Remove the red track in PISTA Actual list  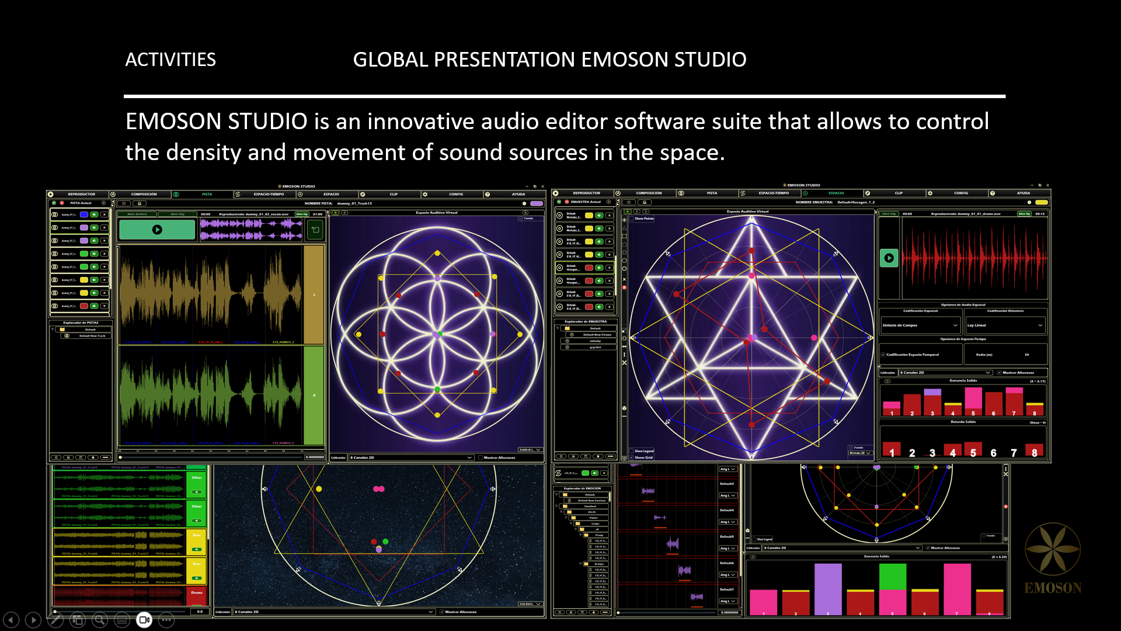point(105,306)
